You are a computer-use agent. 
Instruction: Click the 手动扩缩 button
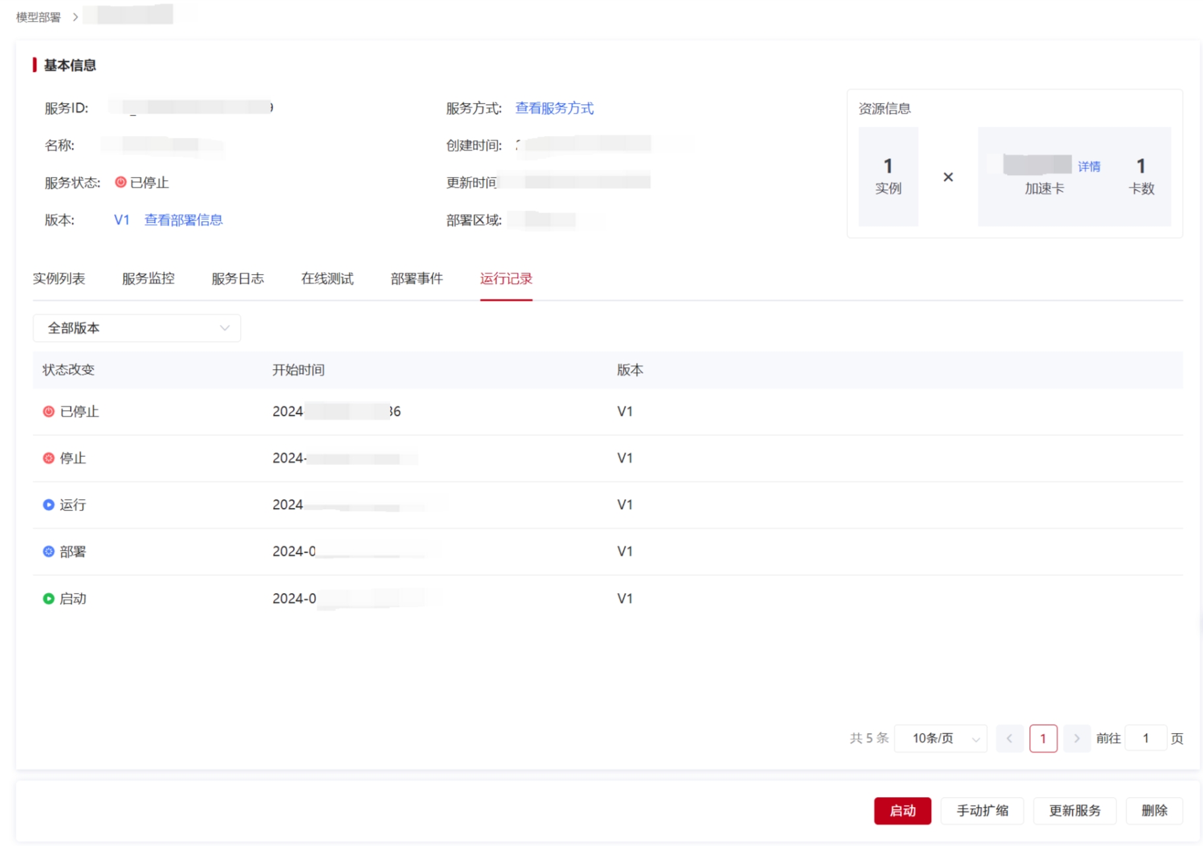[981, 810]
